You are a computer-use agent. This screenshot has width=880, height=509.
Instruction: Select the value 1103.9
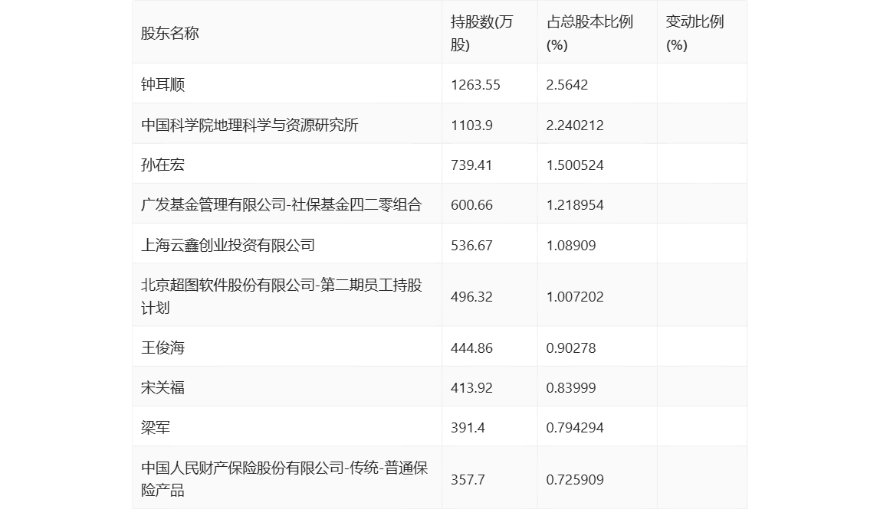(471, 125)
